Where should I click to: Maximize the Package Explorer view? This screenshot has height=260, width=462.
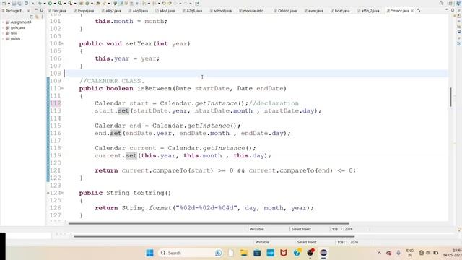pyautogui.click(x=42, y=10)
